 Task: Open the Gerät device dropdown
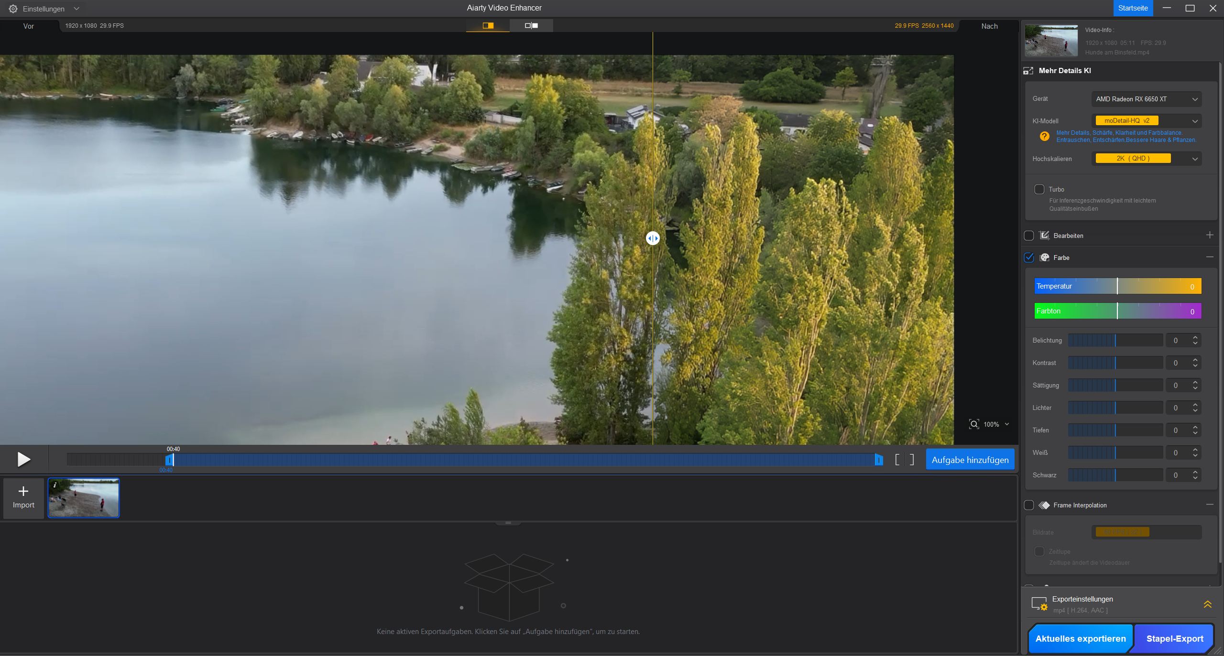1146,99
